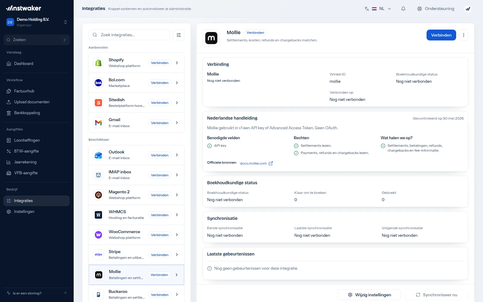Click the VPB-aangifte building icon
Image resolution: width=483 pixels, height=302 pixels.
coord(9,173)
